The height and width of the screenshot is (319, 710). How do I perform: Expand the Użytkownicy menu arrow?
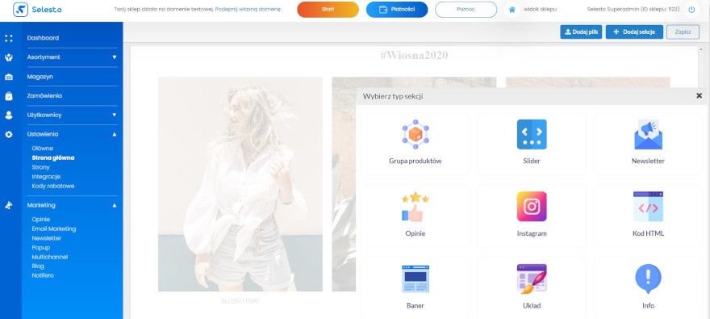click(114, 115)
